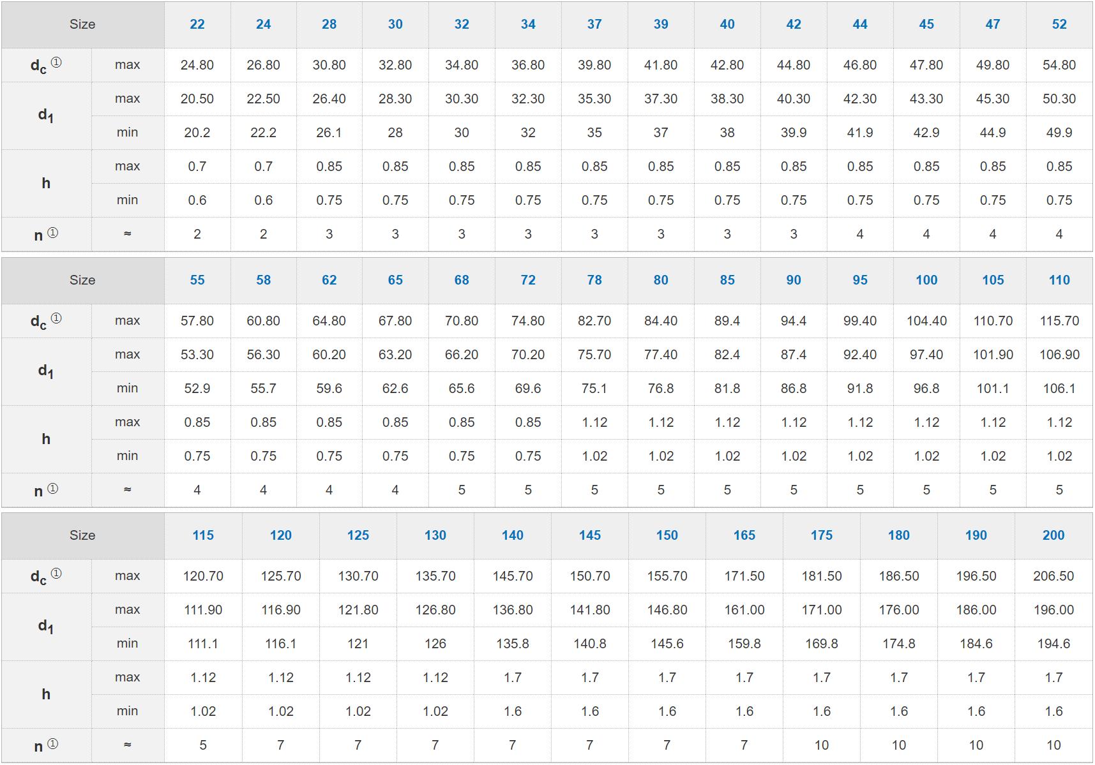Click footnote marker beside dc in size 55–110 table
Viewport: 1095px width, 765px height.
[56, 318]
